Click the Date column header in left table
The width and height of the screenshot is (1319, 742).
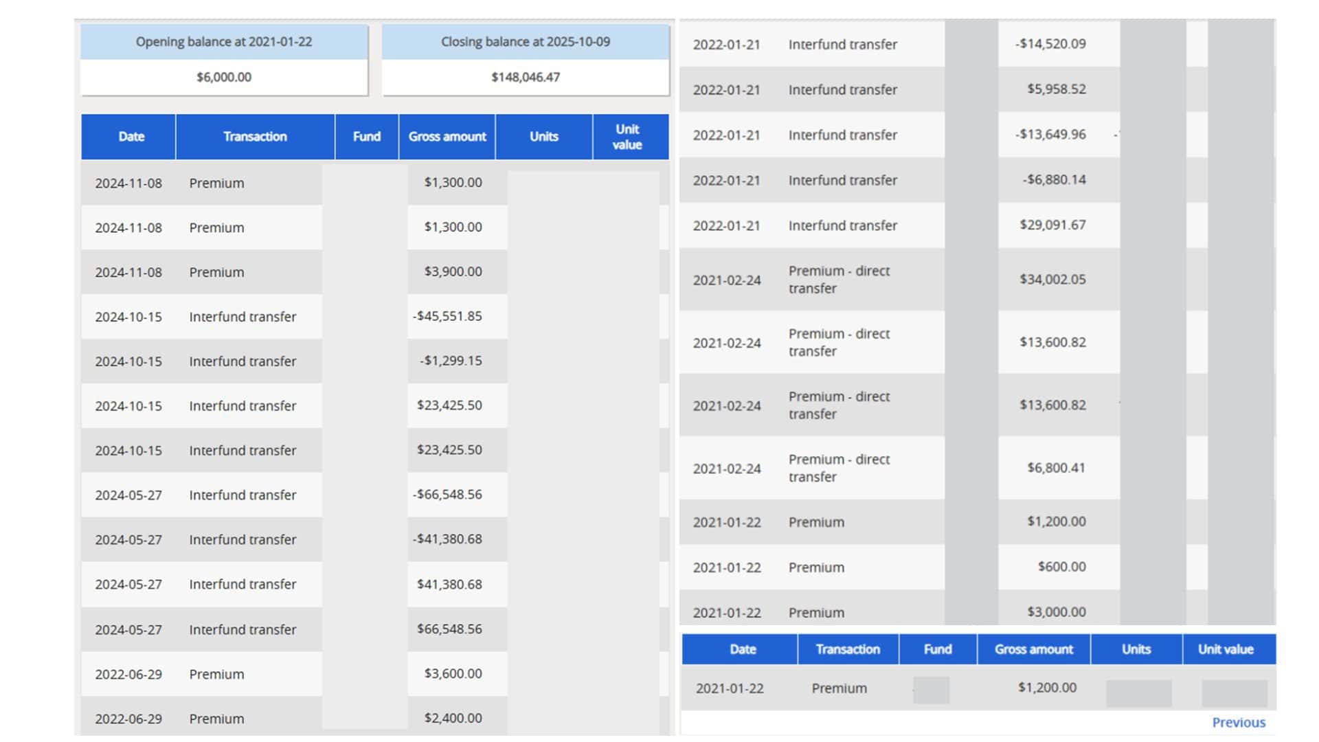click(131, 137)
